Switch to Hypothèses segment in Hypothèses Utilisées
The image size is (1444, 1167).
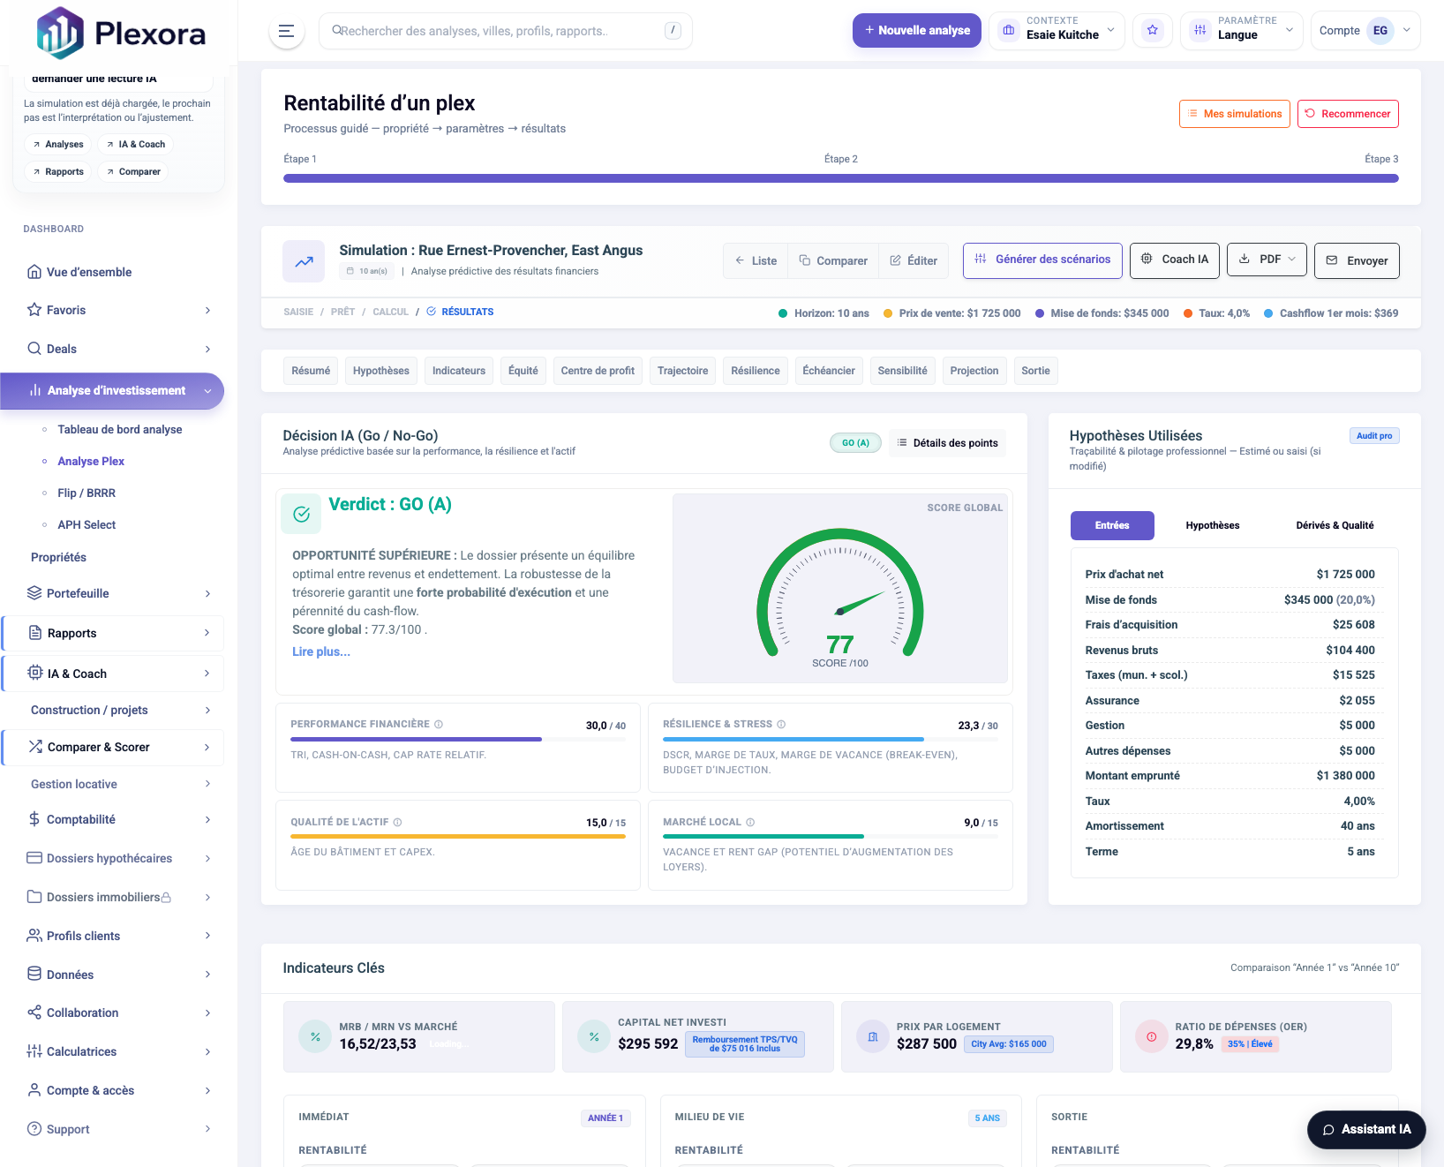(x=1212, y=525)
